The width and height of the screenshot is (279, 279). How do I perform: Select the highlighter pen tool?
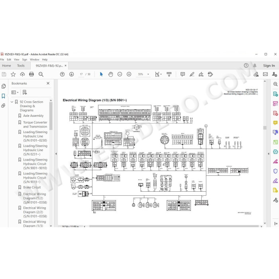point(192,74)
